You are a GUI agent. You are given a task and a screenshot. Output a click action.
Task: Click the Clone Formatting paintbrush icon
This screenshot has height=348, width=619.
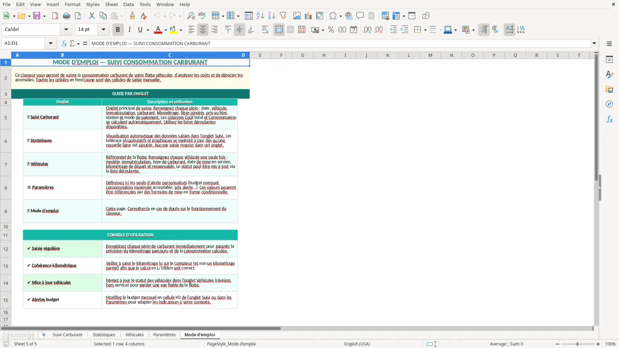[x=132, y=16]
